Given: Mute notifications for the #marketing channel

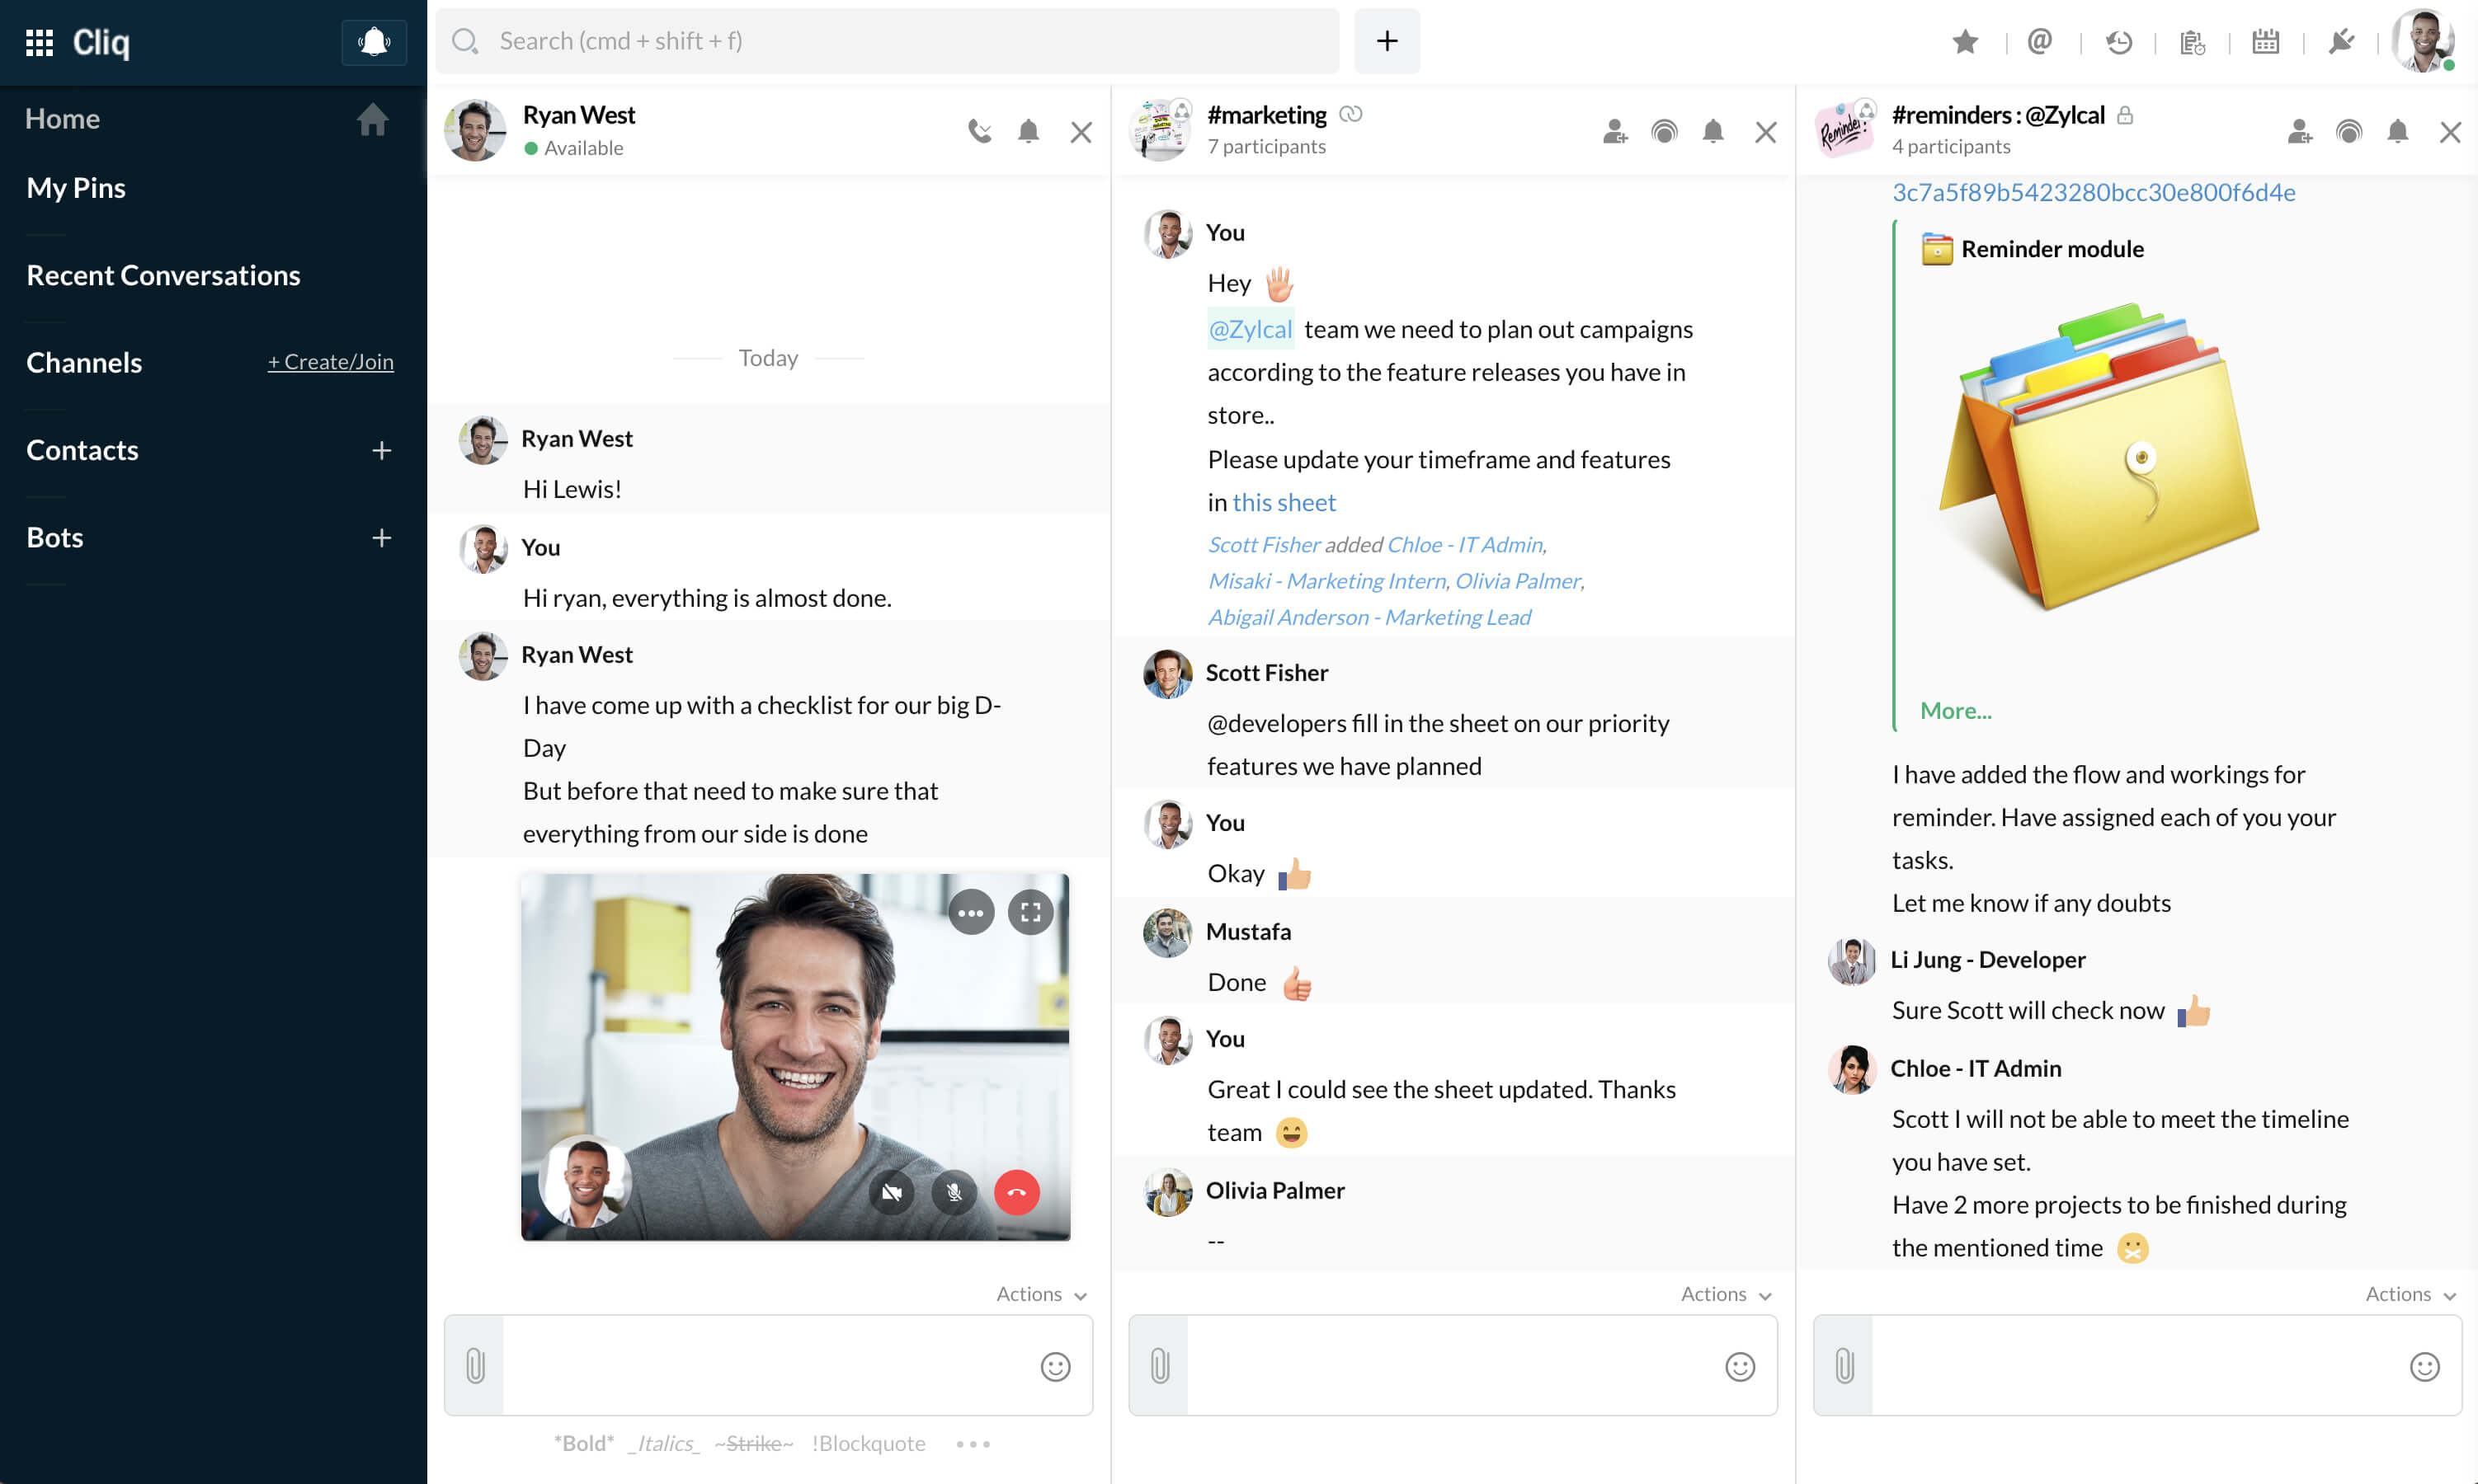Looking at the screenshot, I should pos(1712,131).
